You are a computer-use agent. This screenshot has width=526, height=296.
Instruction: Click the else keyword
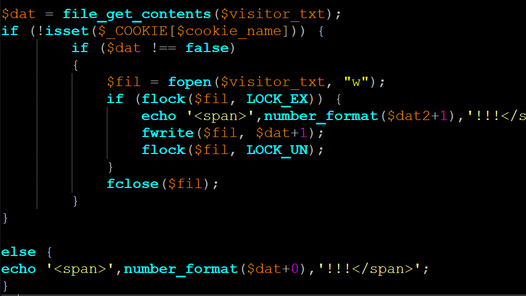point(19,252)
